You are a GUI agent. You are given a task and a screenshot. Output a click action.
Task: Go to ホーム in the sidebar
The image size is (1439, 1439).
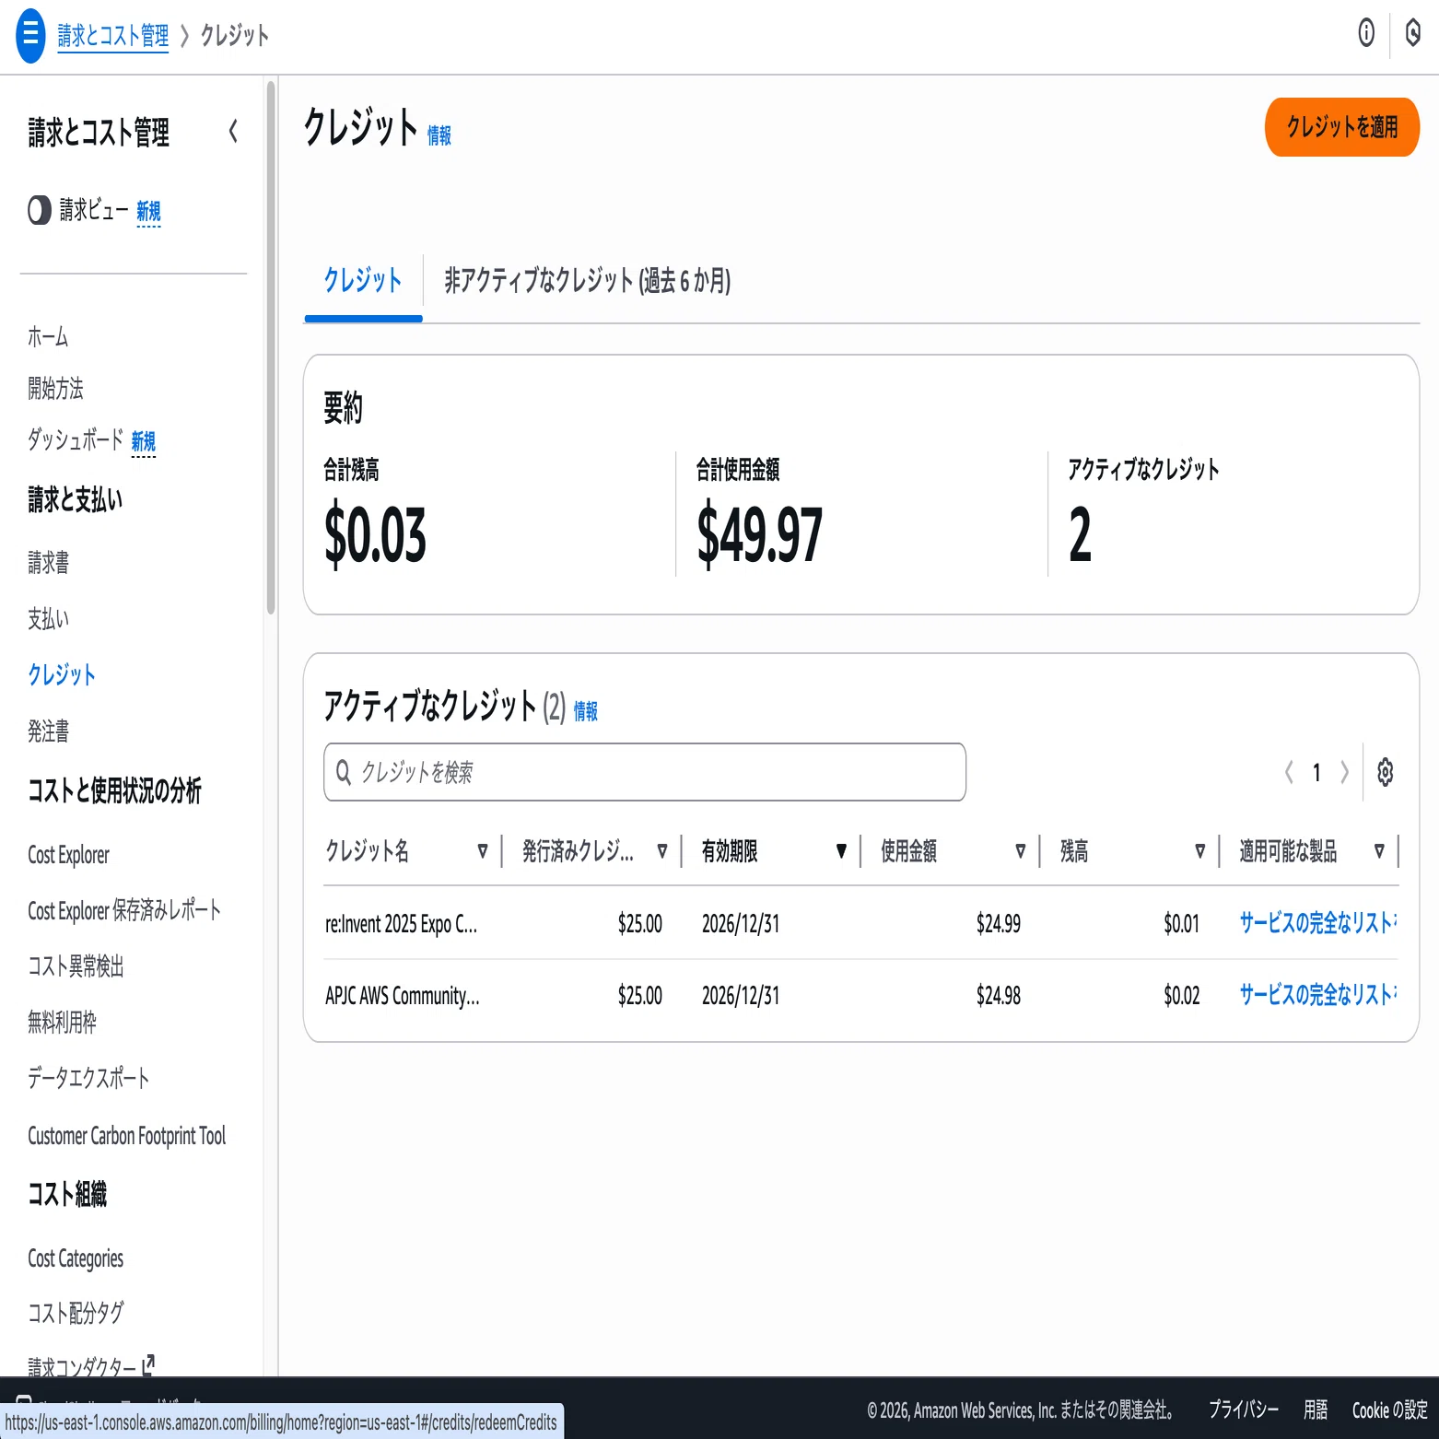(x=48, y=336)
